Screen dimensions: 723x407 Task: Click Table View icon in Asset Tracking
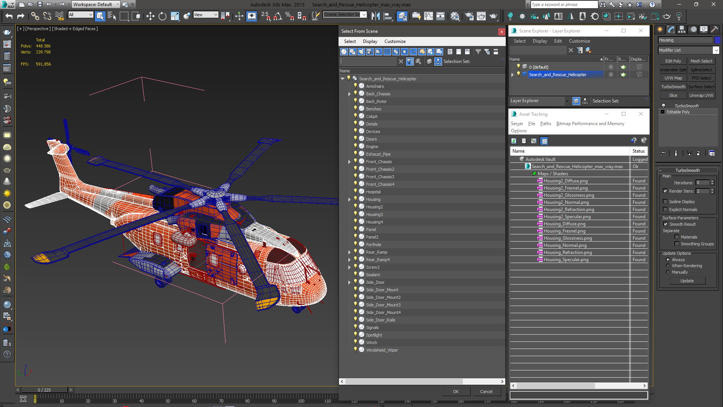point(545,141)
